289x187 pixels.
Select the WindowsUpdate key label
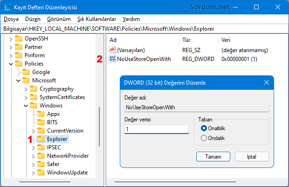point(68,173)
